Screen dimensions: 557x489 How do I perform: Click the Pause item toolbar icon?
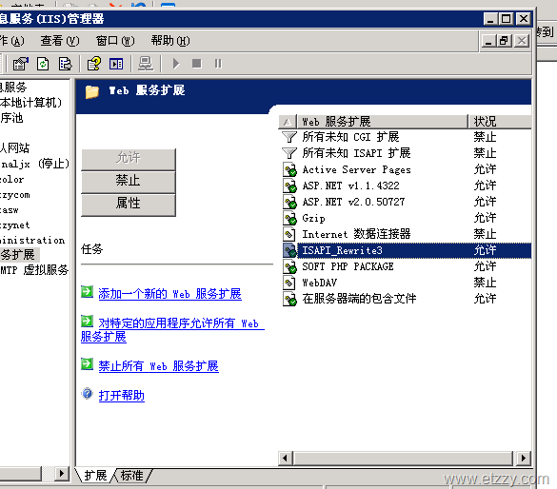click(x=218, y=64)
